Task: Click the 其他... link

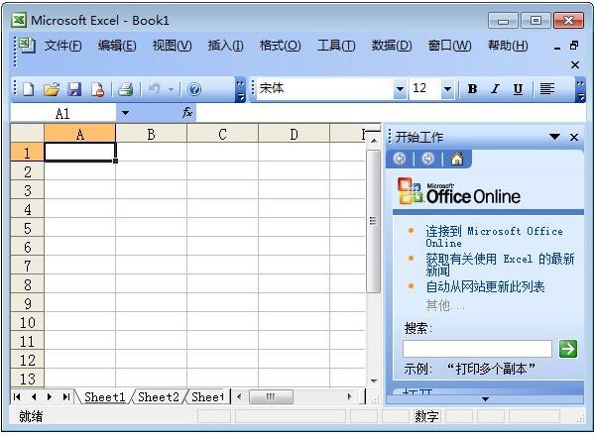Action: click(x=444, y=304)
